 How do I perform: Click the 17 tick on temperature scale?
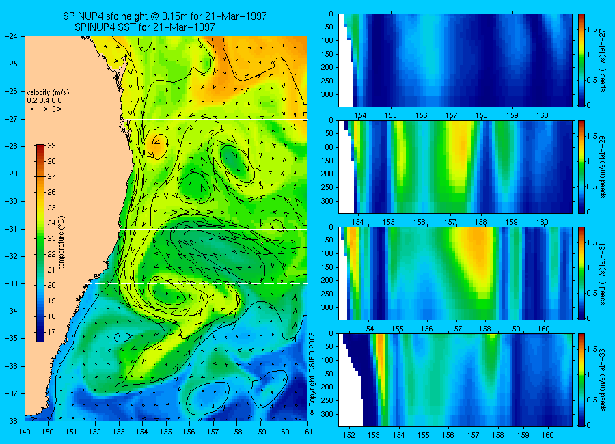coord(51,332)
